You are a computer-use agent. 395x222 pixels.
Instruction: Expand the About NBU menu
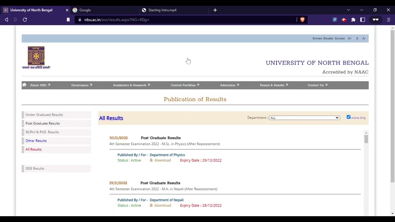[x=40, y=85]
